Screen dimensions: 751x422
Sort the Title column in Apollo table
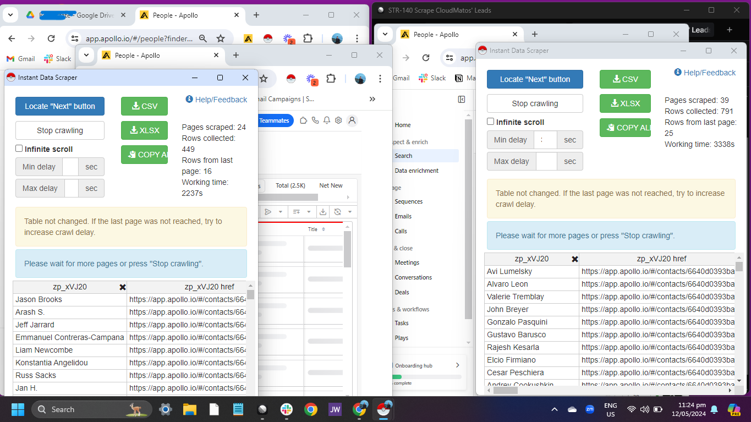coord(324,229)
